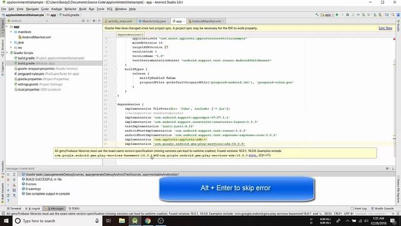The width and height of the screenshot is (401, 226).
Task: Hide Project panel using hide icon
Action: point(99,21)
